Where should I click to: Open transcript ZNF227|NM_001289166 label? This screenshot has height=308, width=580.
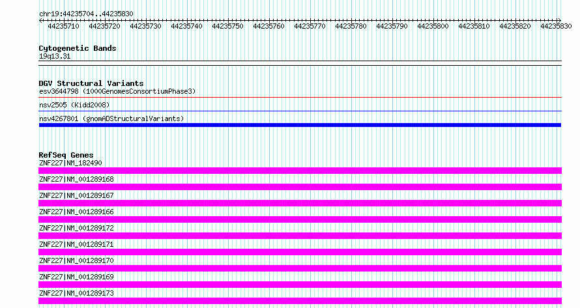tap(76, 212)
